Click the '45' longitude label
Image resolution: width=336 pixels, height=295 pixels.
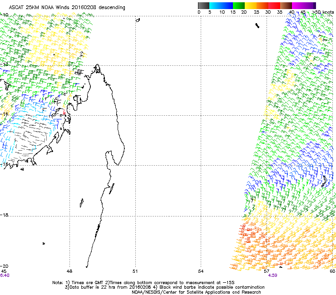pos(4,271)
